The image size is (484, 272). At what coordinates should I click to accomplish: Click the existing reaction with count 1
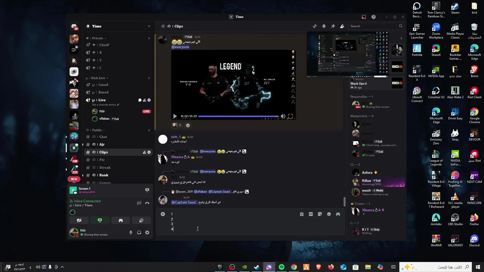click(x=177, y=125)
